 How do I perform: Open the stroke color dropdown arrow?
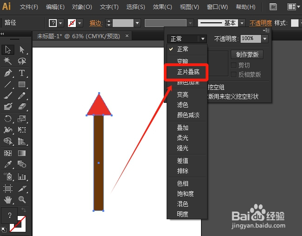[x=80, y=23]
